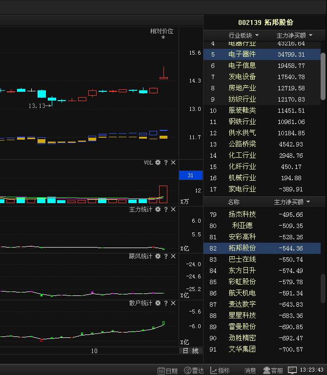The height and width of the screenshot is (375, 327).
Task: Select sector row 化工行业
Action: [262, 155]
